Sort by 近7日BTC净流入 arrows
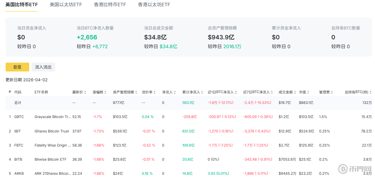 click(272, 92)
